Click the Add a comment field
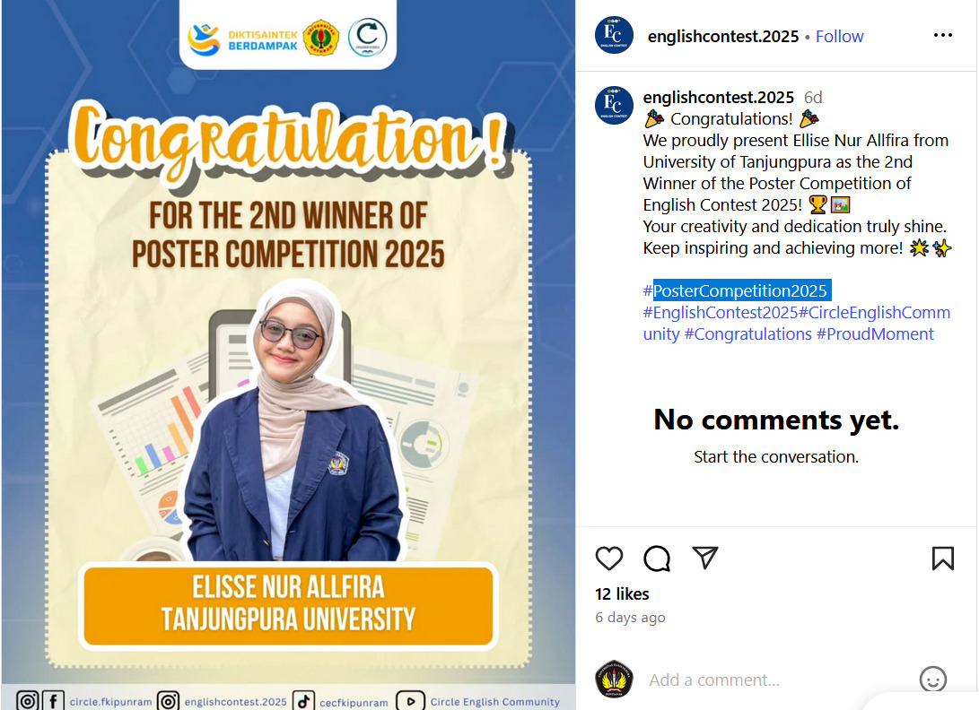Viewport: 979px width, 710px height. (x=777, y=680)
